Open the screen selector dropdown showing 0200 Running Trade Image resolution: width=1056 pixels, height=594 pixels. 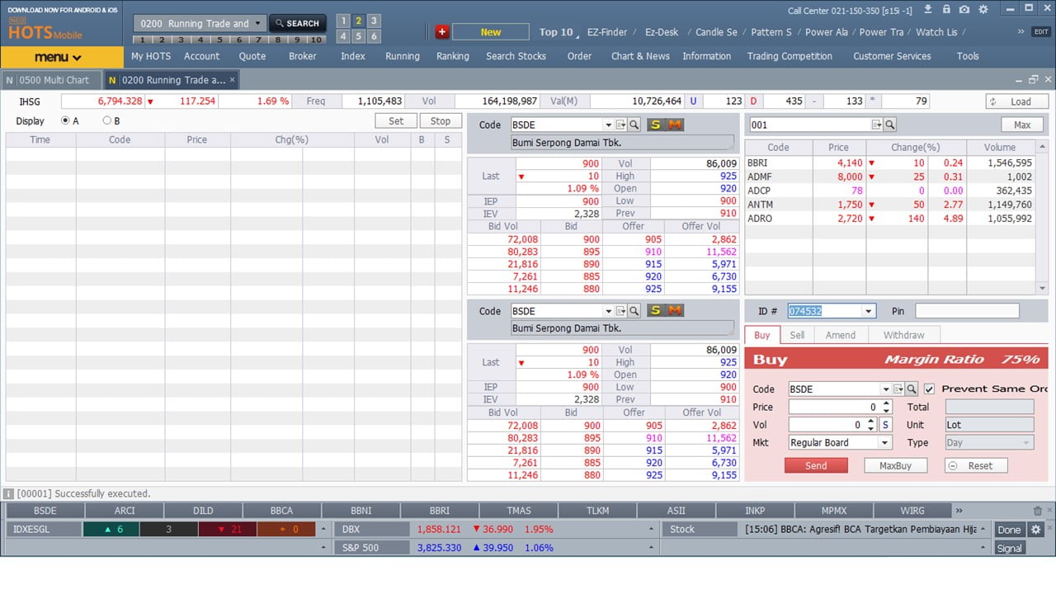coord(257,23)
